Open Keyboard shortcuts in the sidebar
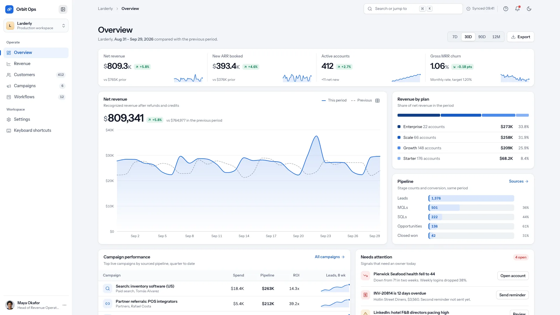Screen dimensions: 560x315 (36, 131)
